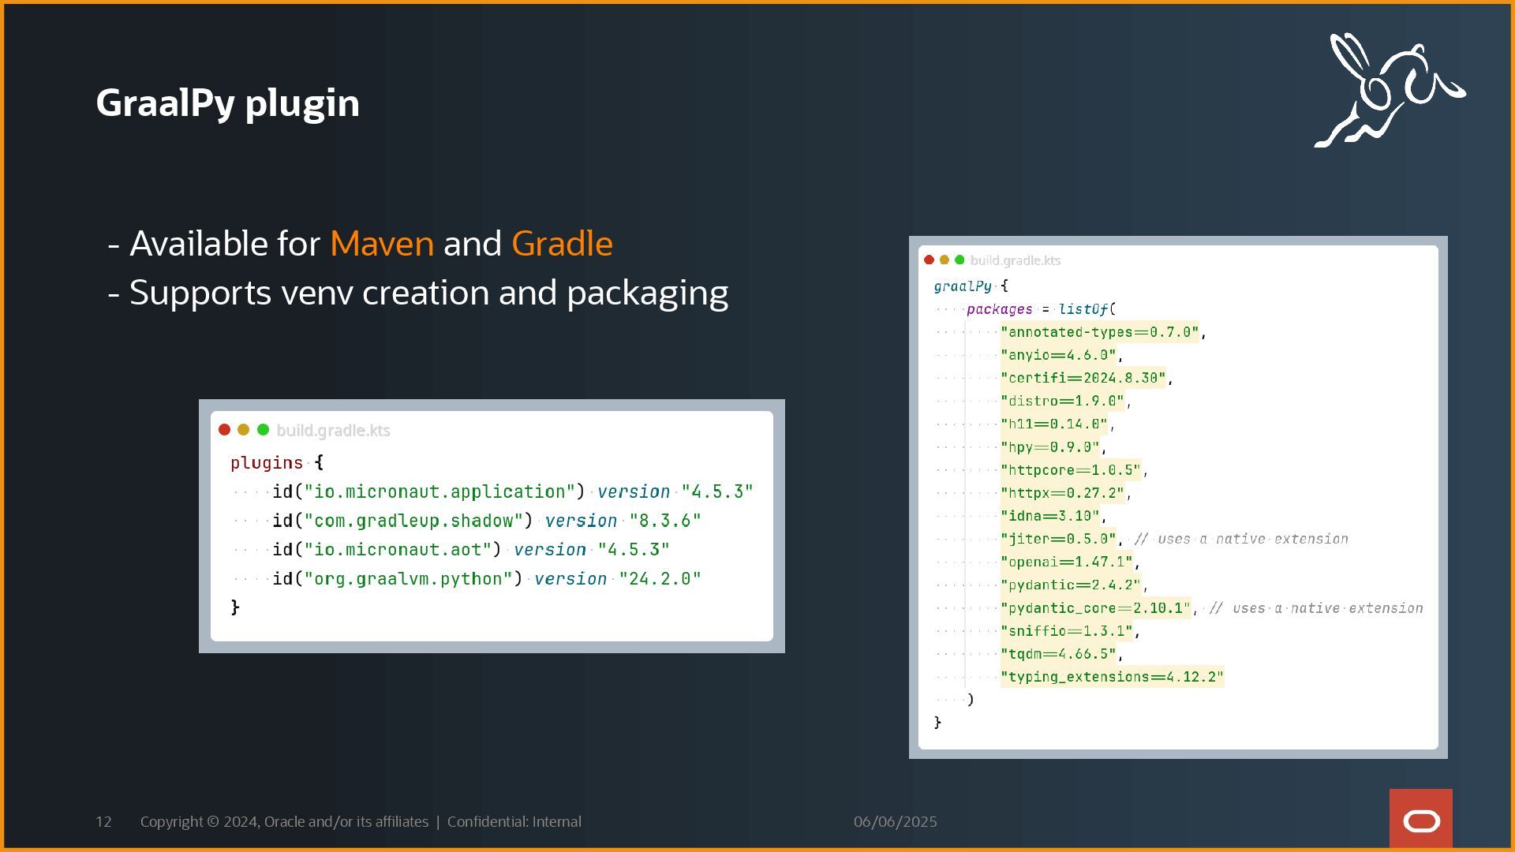Click slide number 12 in footer
The image size is (1515, 852).
click(103, 822)
